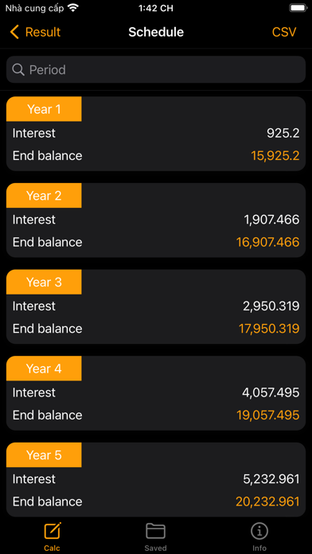Export schedule using CSV button
This screenshot has width=312, height=554.
[284, 32]
